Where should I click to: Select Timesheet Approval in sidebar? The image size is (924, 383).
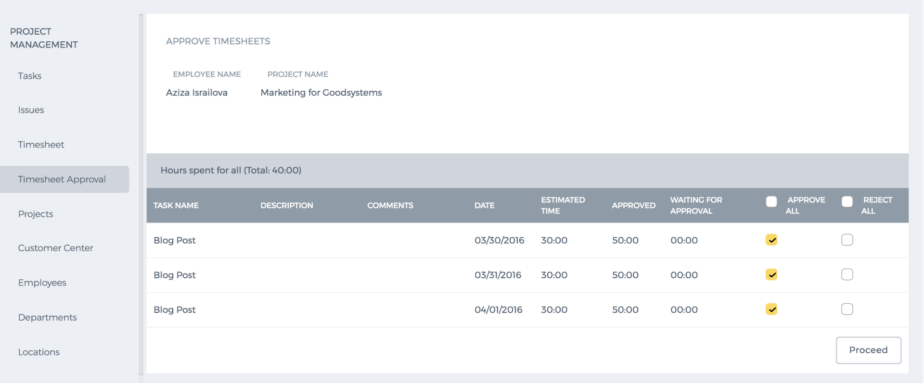(x=64, y=179)
